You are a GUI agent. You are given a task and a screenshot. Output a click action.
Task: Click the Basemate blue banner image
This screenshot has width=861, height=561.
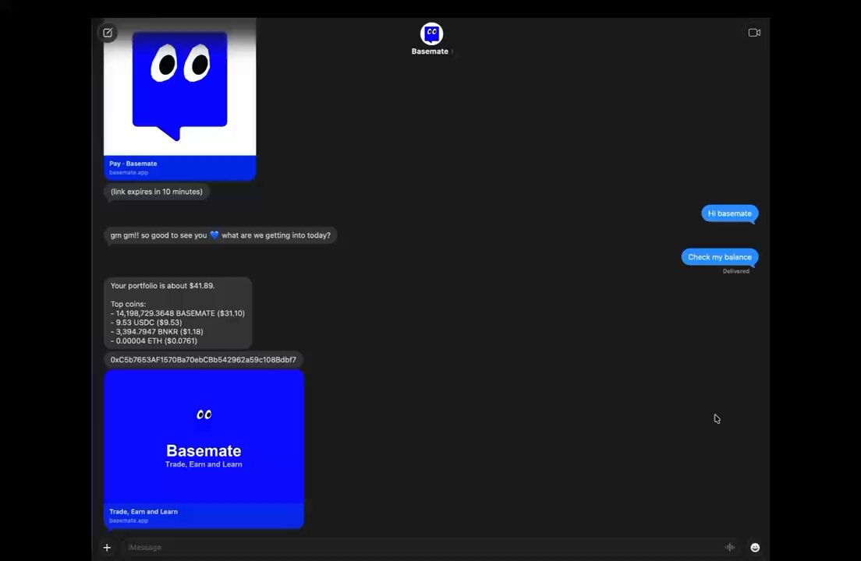[x=204, y=436]
